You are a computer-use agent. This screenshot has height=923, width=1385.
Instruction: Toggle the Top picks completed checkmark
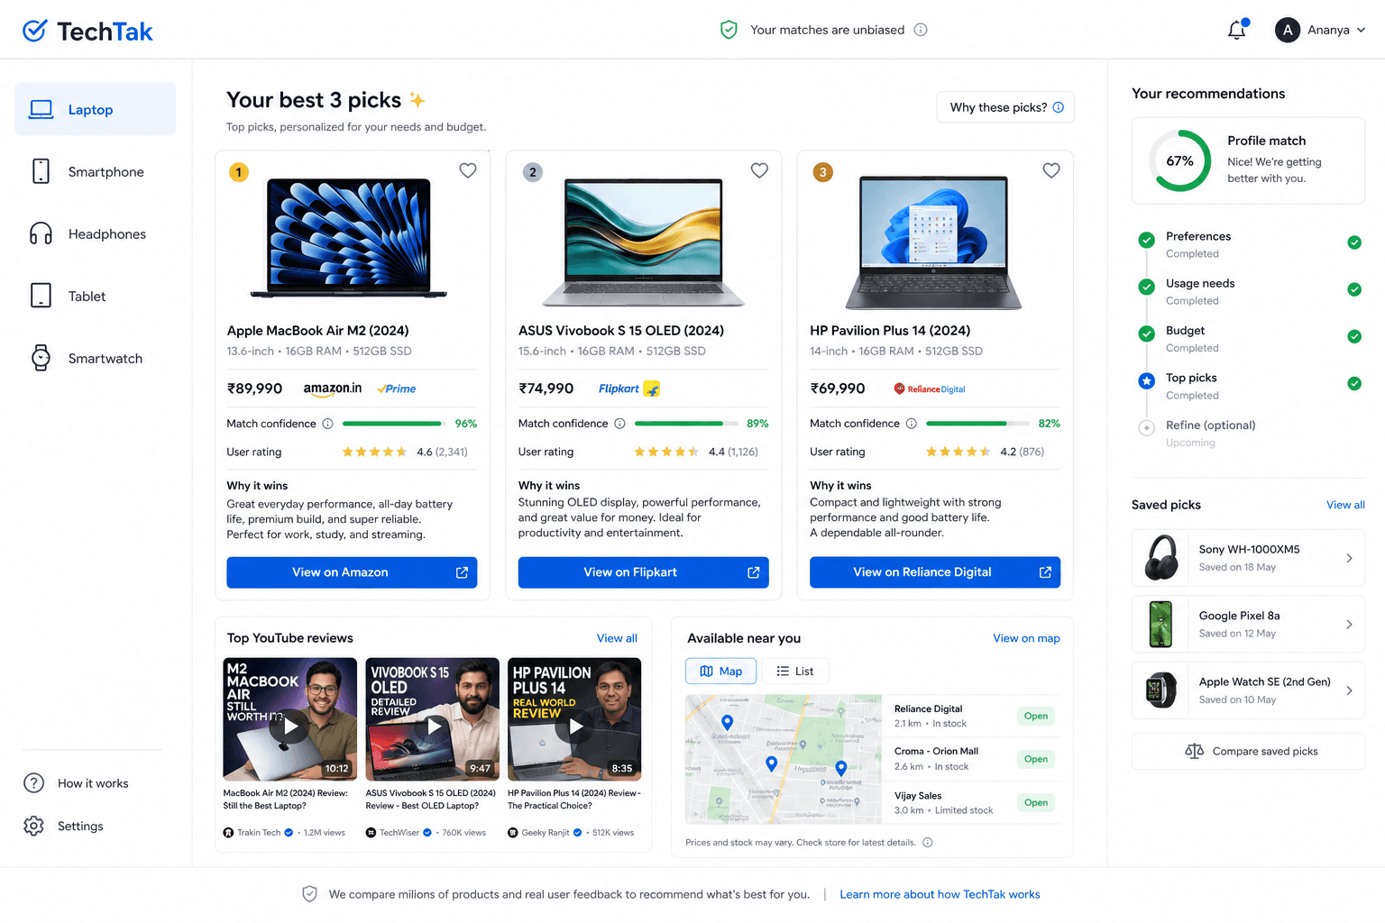pyautogui.click(x=1354, y=383)
